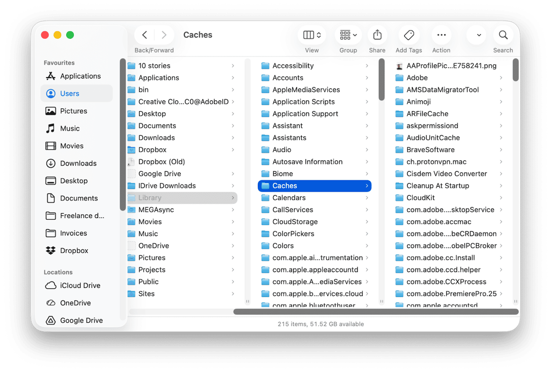The image size is (551, 372).
Task: Click the Forward navigation arrow
Action: [164, 35]
